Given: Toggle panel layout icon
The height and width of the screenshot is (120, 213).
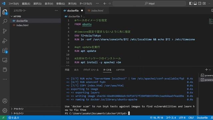Looking at the screenshot, I should pyautogui.click(x=195, y=3).
